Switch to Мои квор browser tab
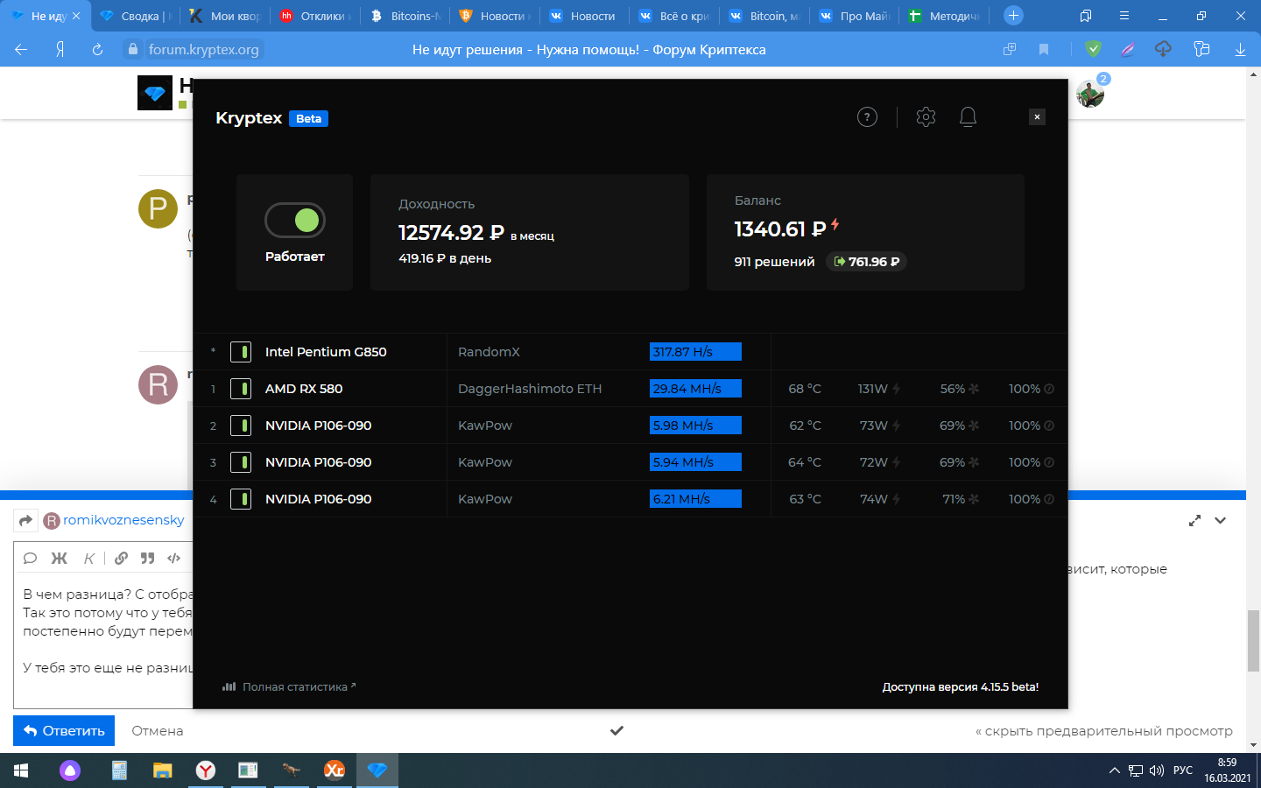 click(x=226, y=16)
